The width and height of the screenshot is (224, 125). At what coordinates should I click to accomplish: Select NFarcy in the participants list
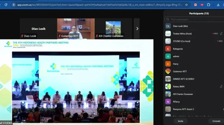tap(194, 101)
